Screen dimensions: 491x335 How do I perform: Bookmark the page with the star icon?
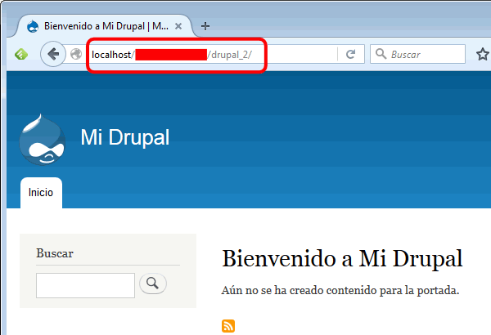[x=483, y=54]
